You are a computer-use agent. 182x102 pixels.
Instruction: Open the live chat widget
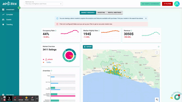(177, 97)
